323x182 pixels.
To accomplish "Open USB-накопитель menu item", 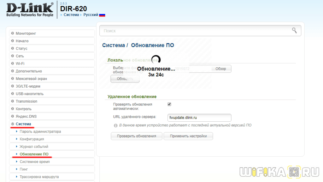I will tap(52, 94).
